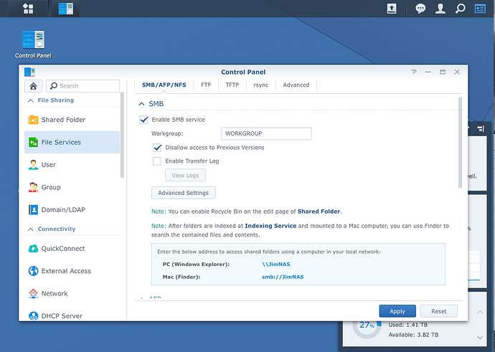The height and width of the screenshot is (352, 495).
Task: Collapse the File Sharing category
Action: coord(31,100)
